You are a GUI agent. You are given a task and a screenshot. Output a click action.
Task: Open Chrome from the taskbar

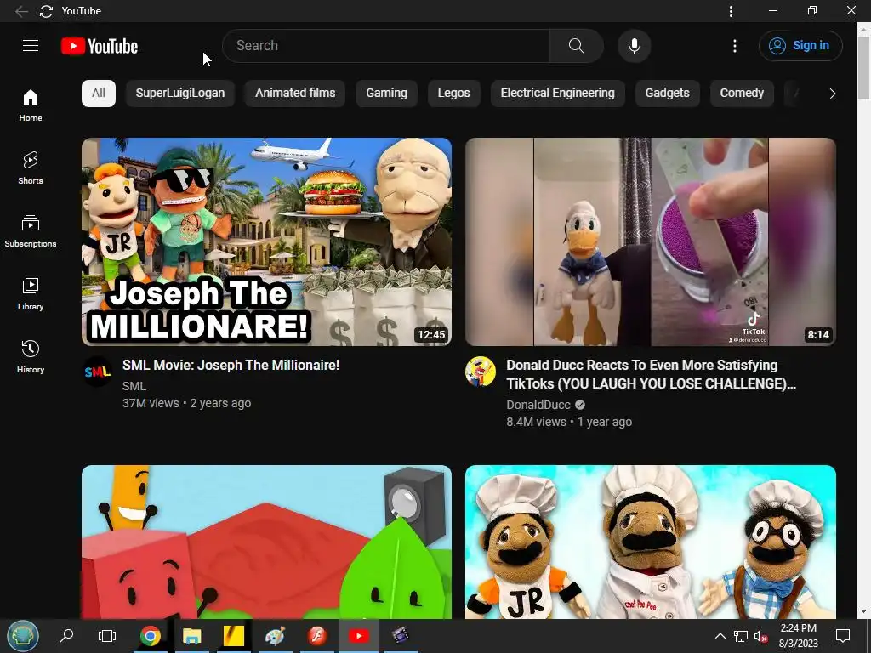[150, 636]
